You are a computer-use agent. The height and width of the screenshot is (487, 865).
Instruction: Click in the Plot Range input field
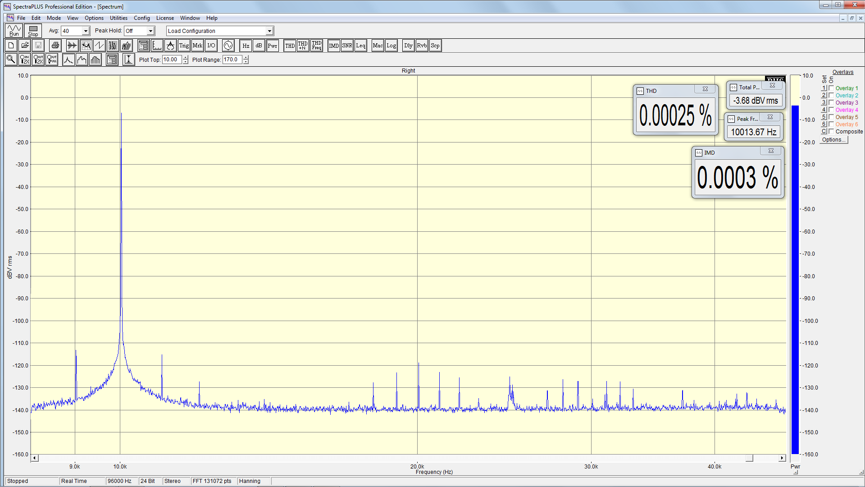tap(232, 60)
